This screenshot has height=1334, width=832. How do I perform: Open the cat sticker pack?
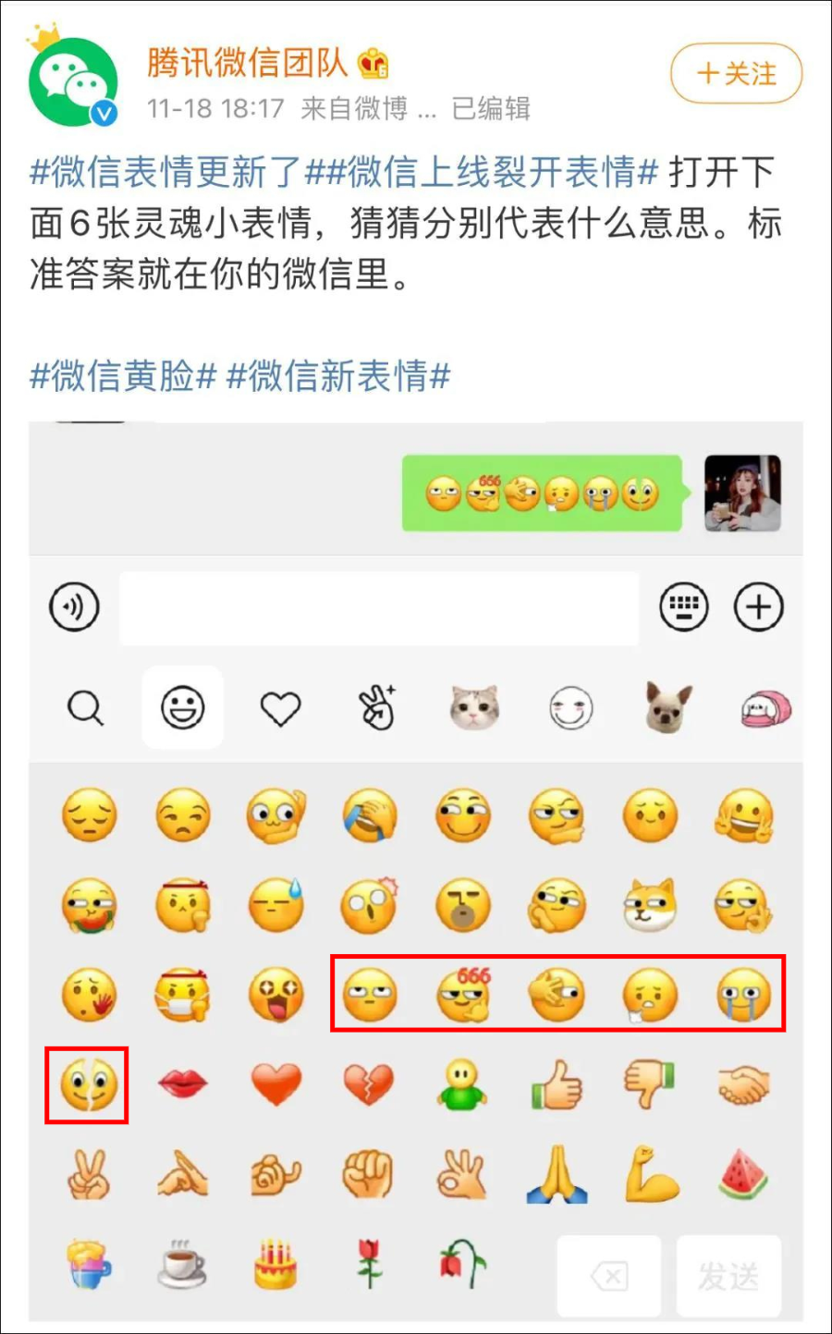(x=474, y=709)
